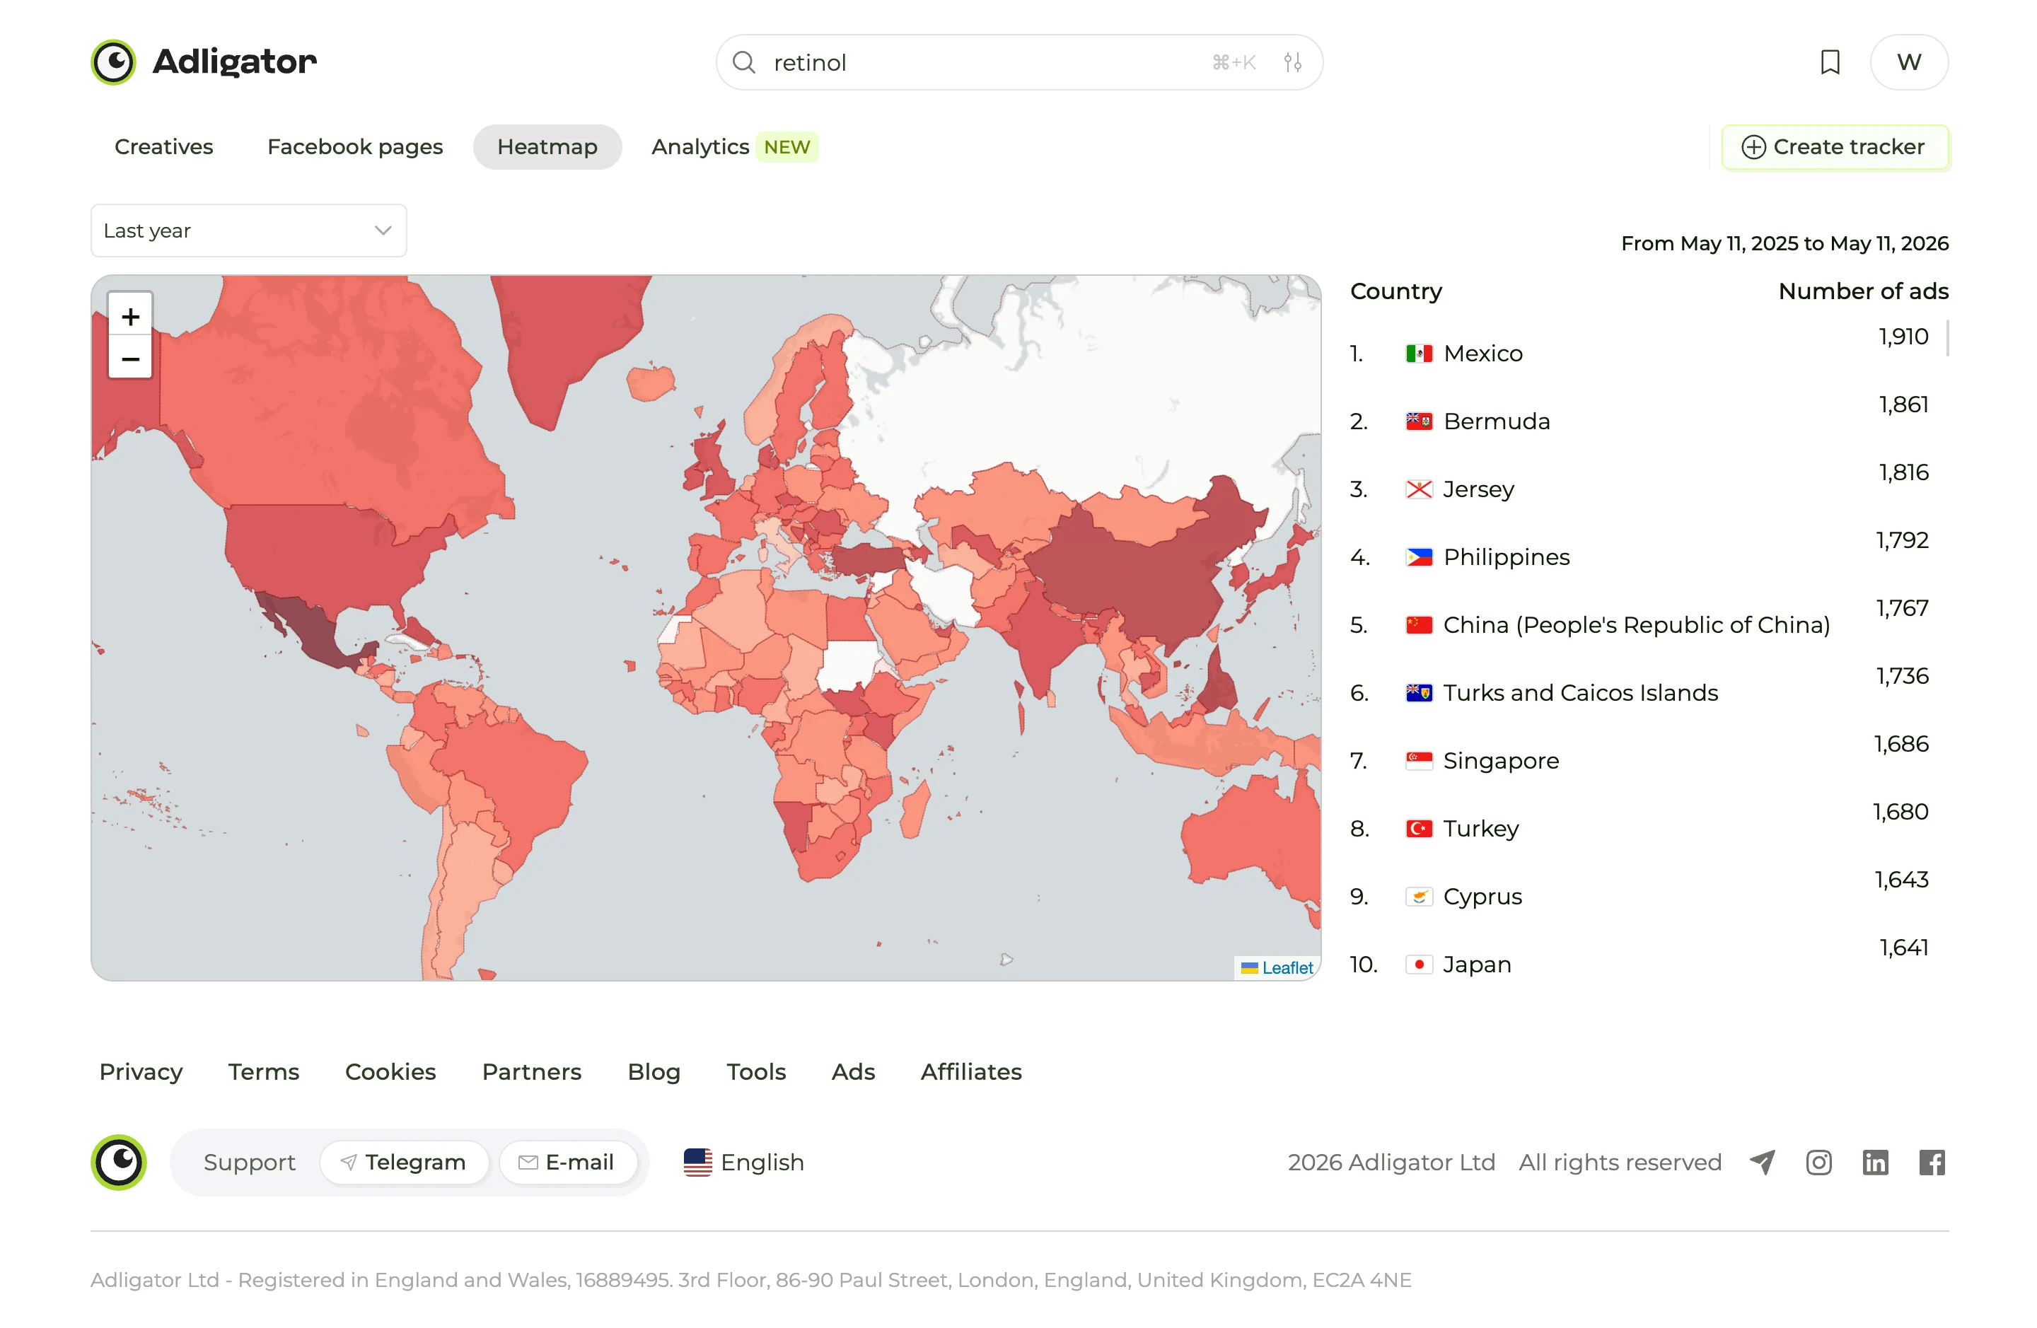Open user profile avatar W

click(x=1908, y=62)
